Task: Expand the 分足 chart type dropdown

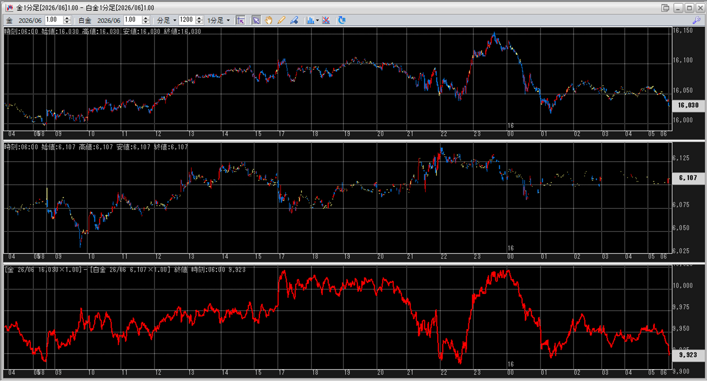Action: (x=174, y=20)
